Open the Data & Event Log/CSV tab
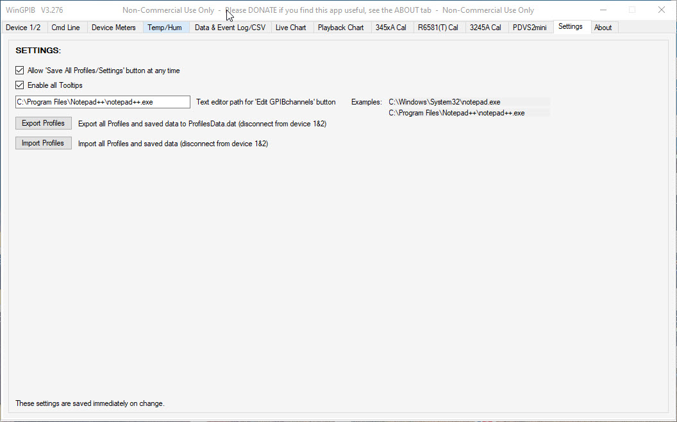This screenshot has height=422, width=677. coord(230,28)
